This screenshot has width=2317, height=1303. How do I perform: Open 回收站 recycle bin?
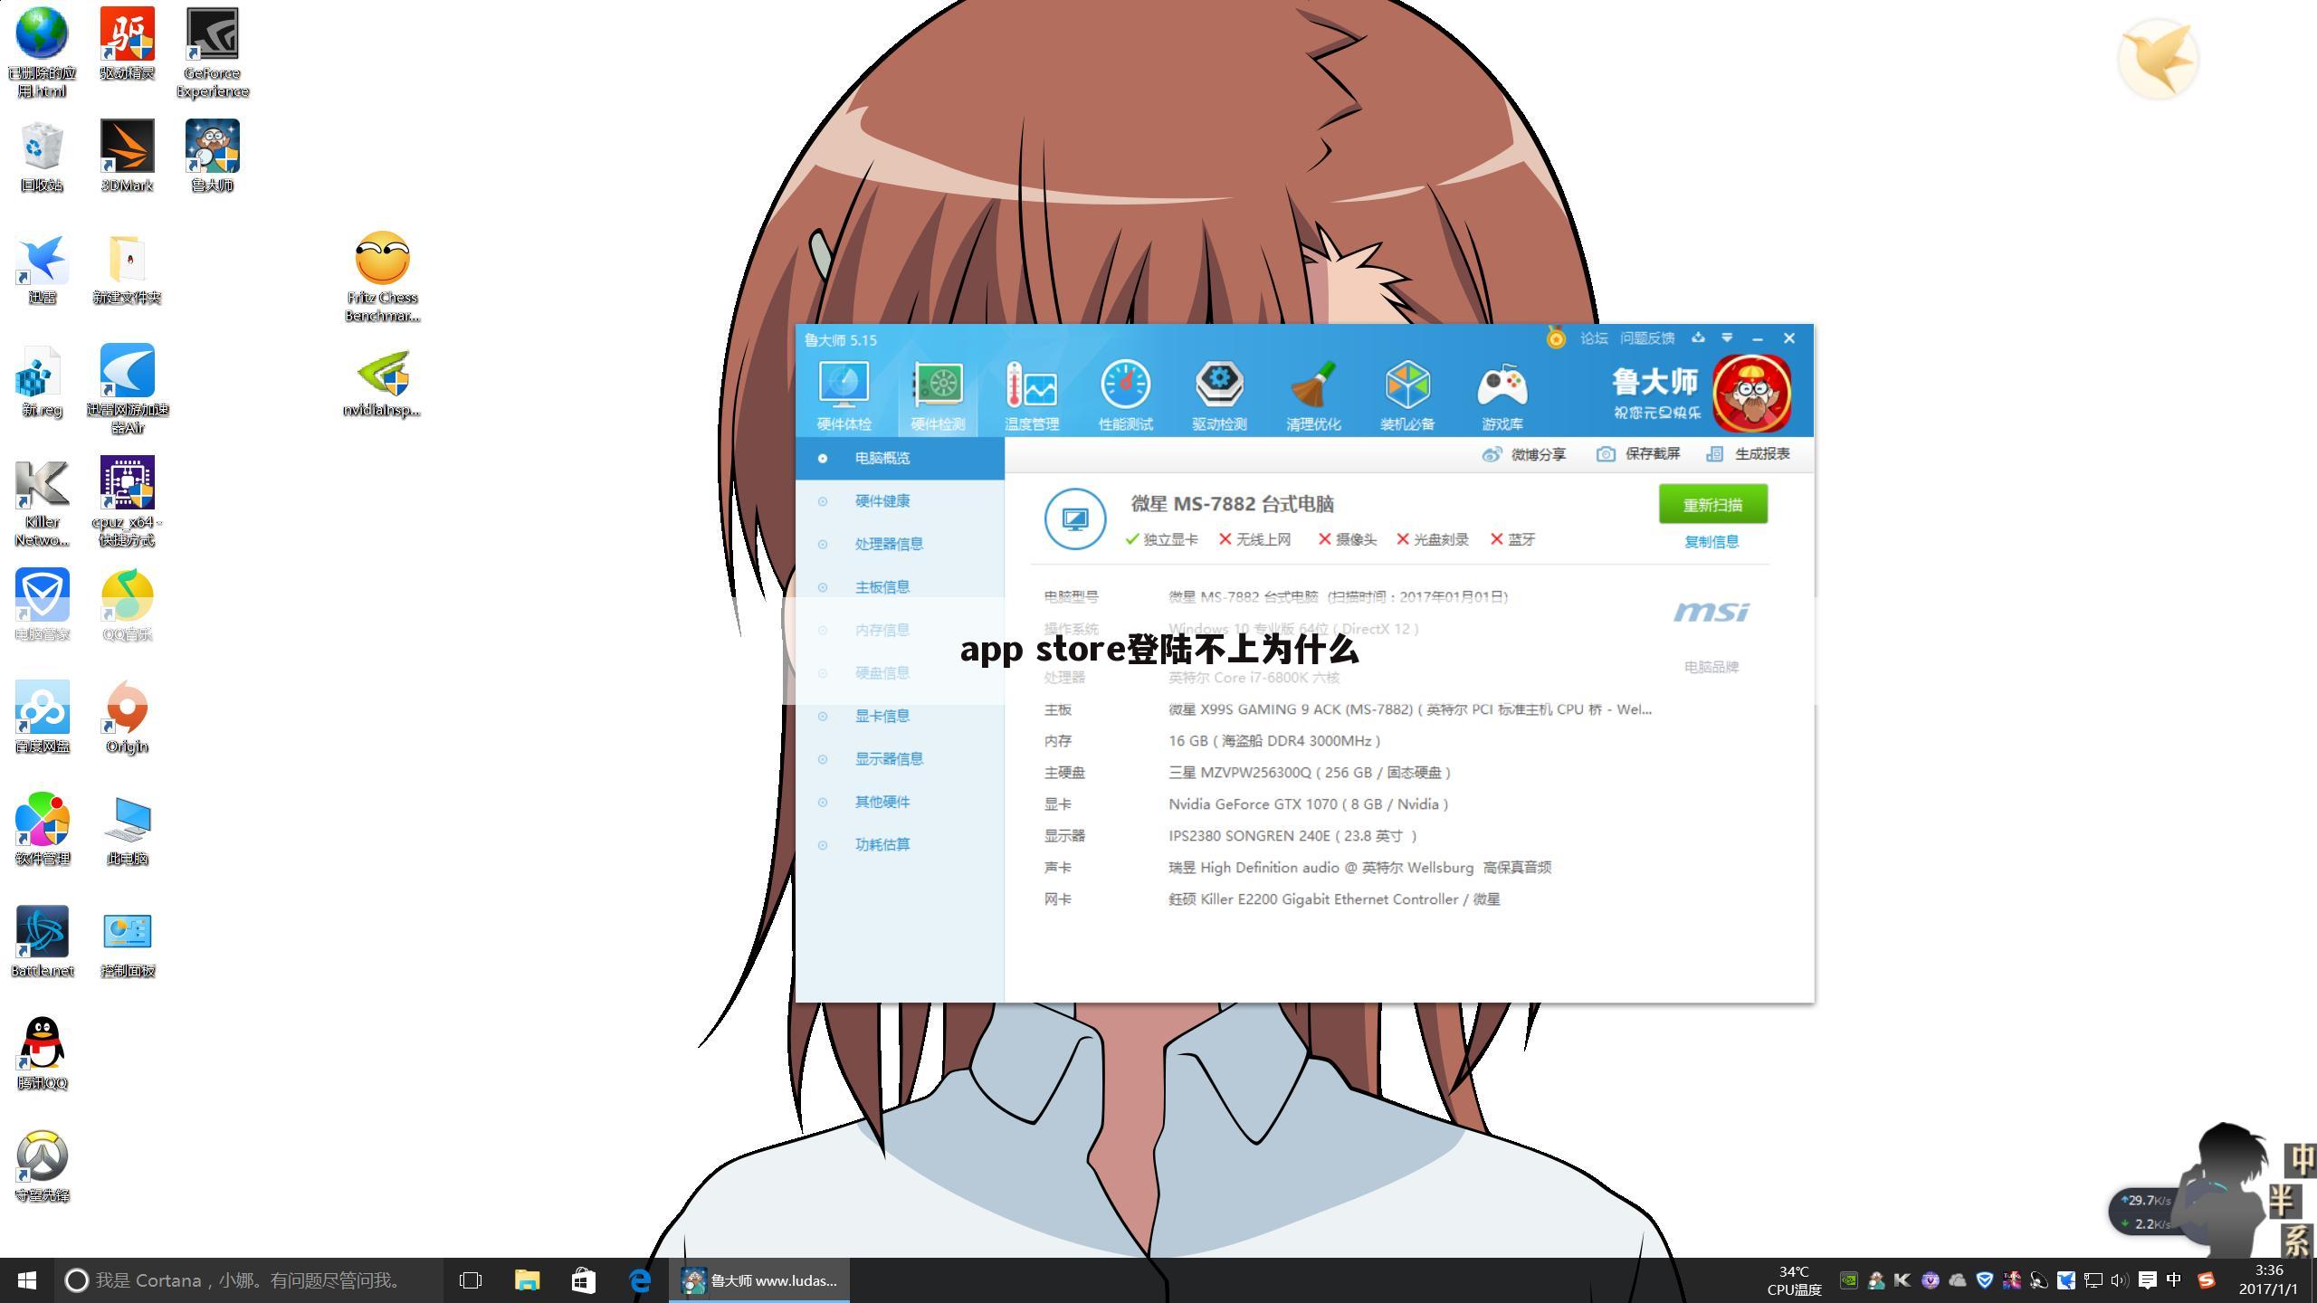[x=42, y=156]
